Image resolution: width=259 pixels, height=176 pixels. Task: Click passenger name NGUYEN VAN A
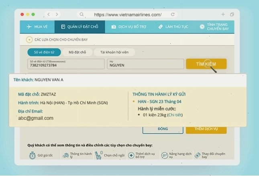(x=49, y=80)
